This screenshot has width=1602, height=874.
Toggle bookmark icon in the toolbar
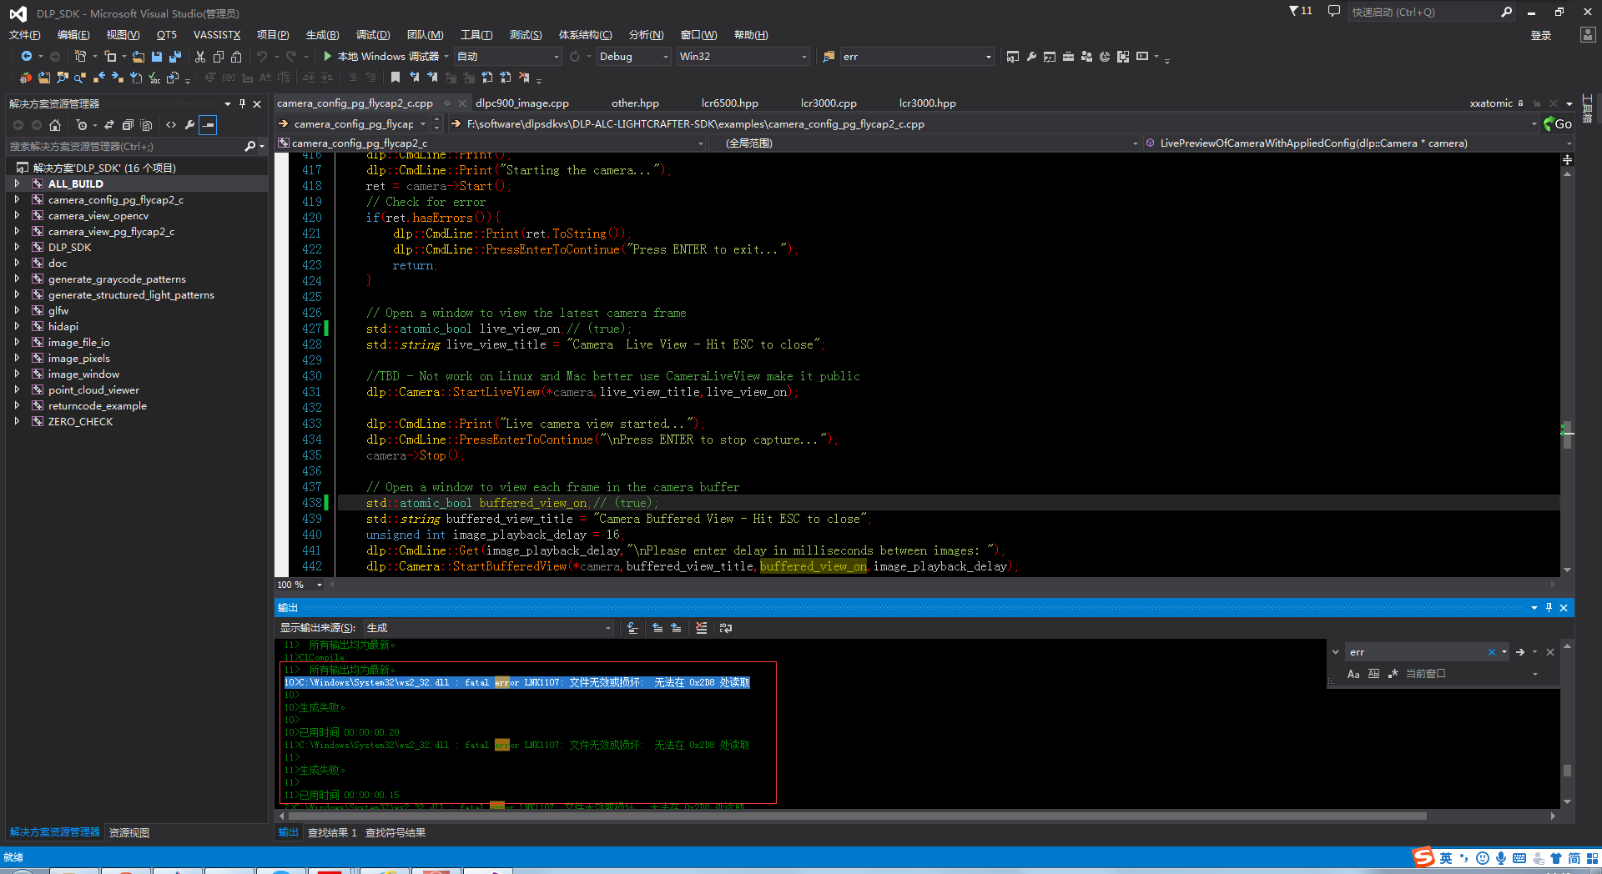point(395,78)
